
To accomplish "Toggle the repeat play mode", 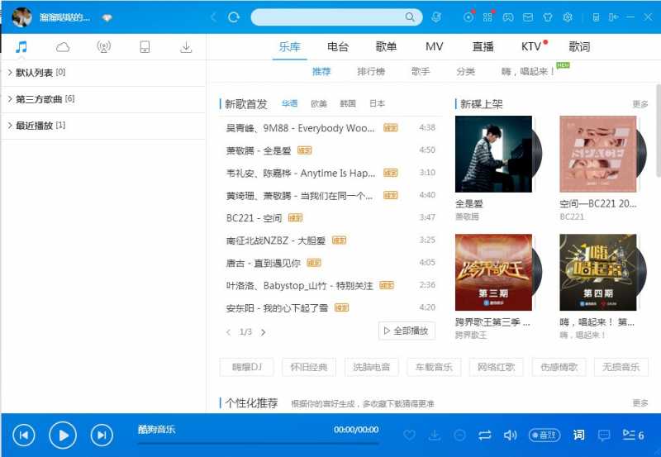I will 485,435.
